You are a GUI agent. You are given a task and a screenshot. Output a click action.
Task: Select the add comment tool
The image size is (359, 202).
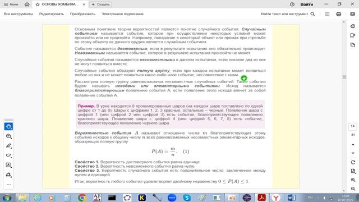point(8,136)
